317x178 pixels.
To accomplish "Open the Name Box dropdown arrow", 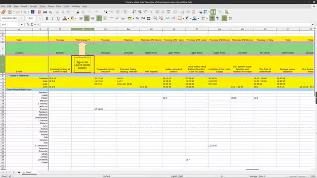I will [x=22, y=24].
